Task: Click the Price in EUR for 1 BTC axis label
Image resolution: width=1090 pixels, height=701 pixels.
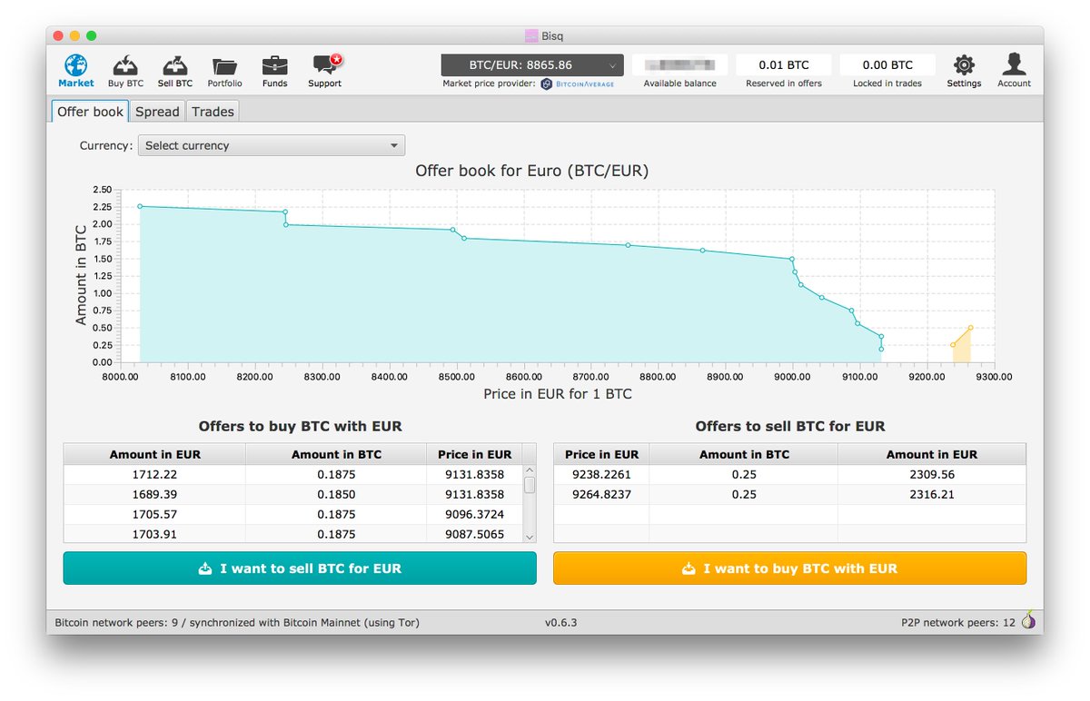Action: [x=558, y=394]
